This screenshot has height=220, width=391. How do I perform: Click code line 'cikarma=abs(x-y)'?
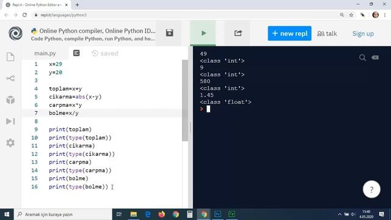click(75, 97)
